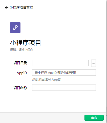The width and height of the screenshot is (107, 123).
Task: Click the AppID label
Action: (22, 73)
